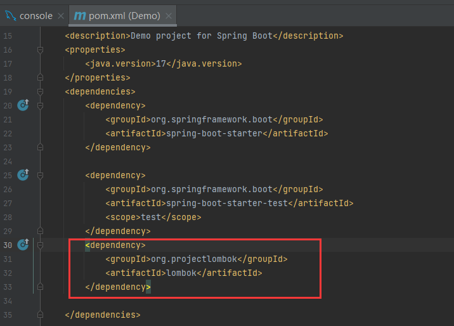Close the console tab
The image size is (454, 326).
tap(60, 15)
